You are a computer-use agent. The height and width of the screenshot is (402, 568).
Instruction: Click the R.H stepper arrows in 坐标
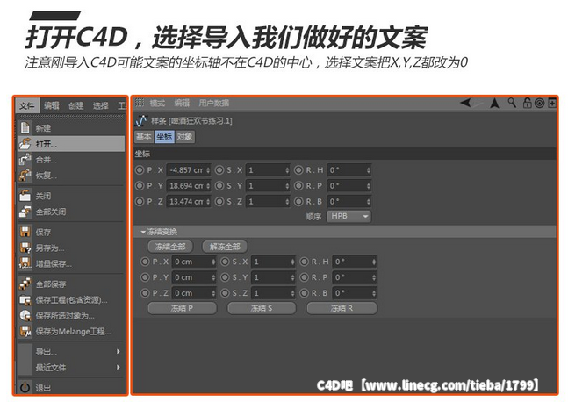[x=368, y=170]
